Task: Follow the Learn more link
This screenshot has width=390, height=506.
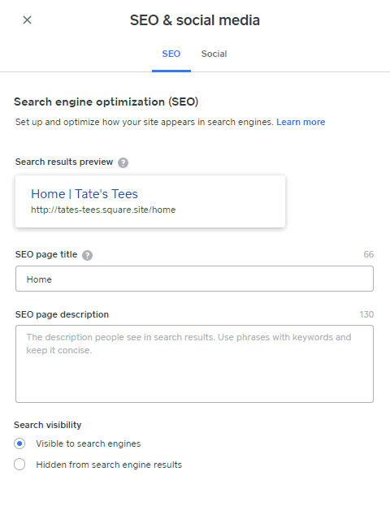Action: coord(301,122)
